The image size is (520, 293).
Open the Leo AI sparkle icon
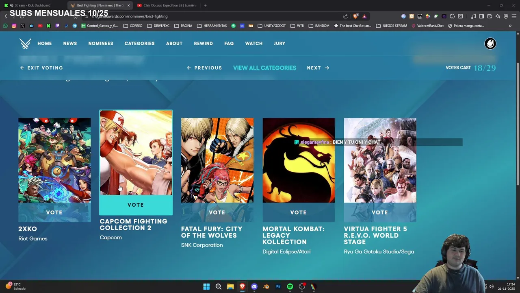pos(498,16)
